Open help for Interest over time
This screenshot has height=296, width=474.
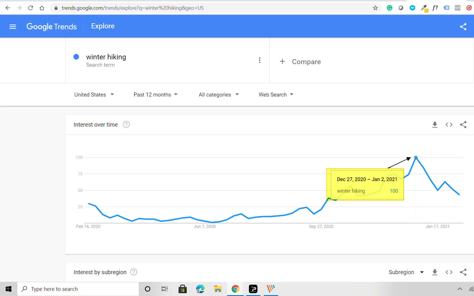pos(126,124)
